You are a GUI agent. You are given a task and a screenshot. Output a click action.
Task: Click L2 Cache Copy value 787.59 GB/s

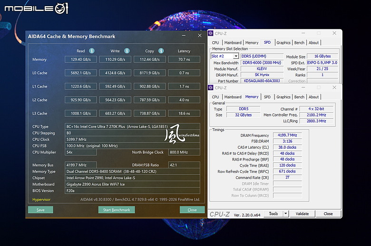pos(149,100)
